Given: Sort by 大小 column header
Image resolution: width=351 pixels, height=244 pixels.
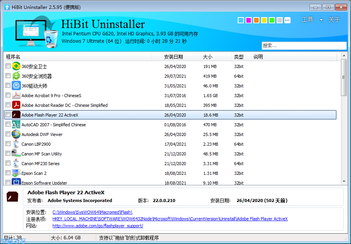Looking at the screenshot, I should click(216, 57).
